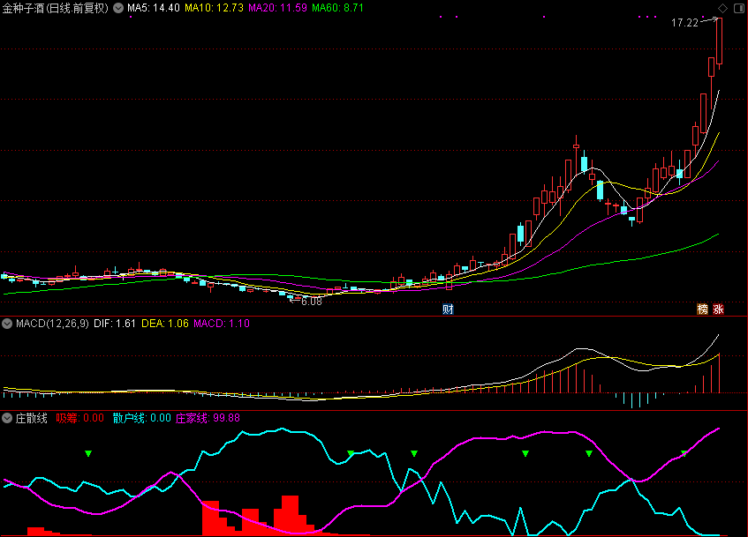Click the blue 财 financial marker icon
This screenshot has width=748, height=537.
point(448,309)
